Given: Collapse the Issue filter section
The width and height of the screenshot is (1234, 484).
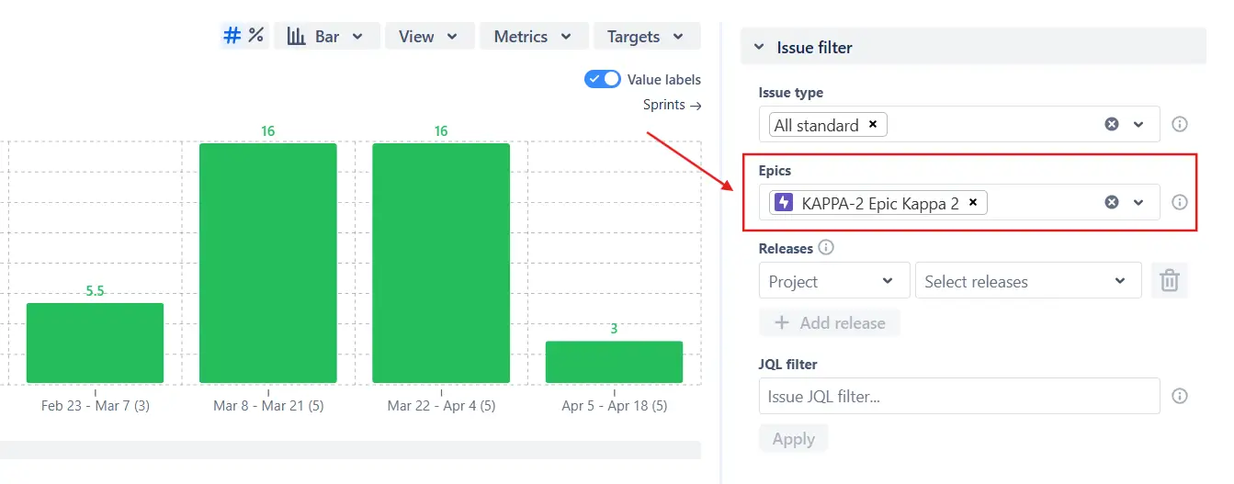Looking at the screenshot, I should pos(759,47).
